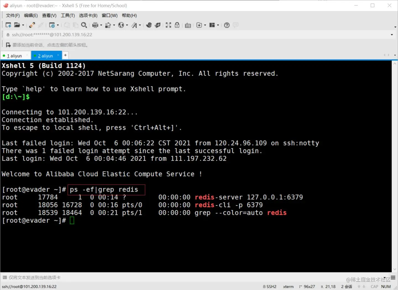
Task: Click the Reconnect icon in toolbar
Action: (x=32, y=25)
